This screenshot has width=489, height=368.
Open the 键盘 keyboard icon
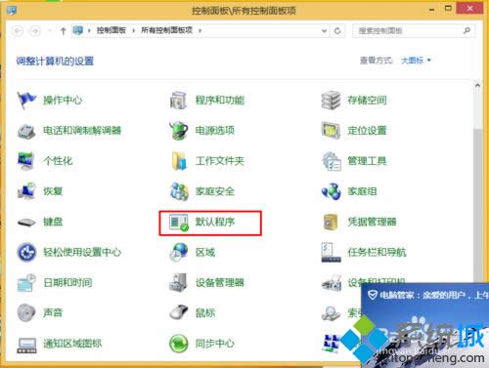[26, 223]
